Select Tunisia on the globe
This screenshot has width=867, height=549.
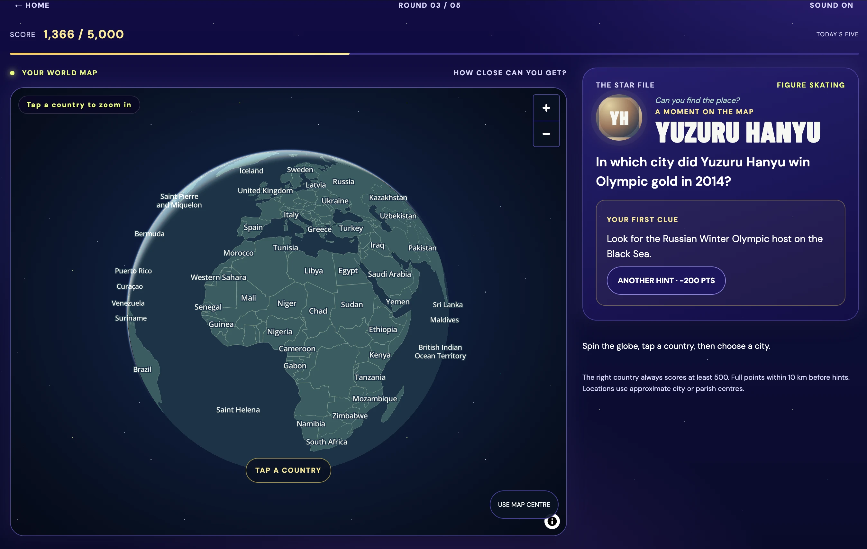point(285,247)
